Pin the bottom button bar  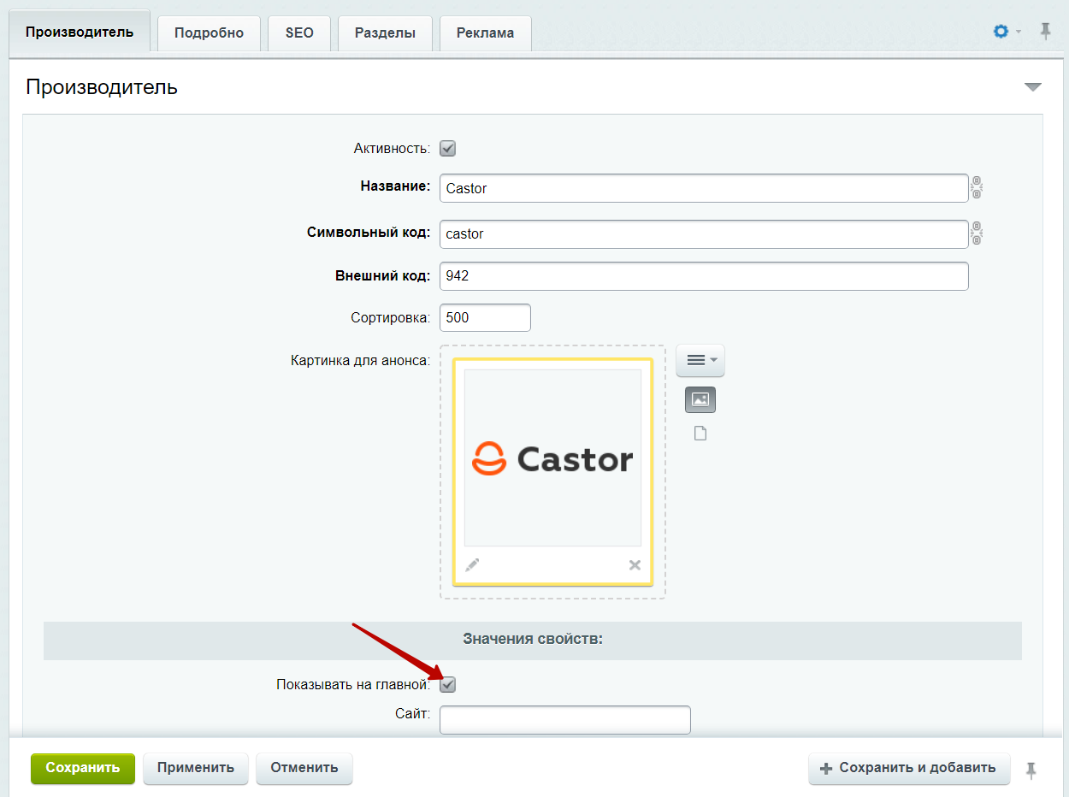click(x=1031, y=770)
